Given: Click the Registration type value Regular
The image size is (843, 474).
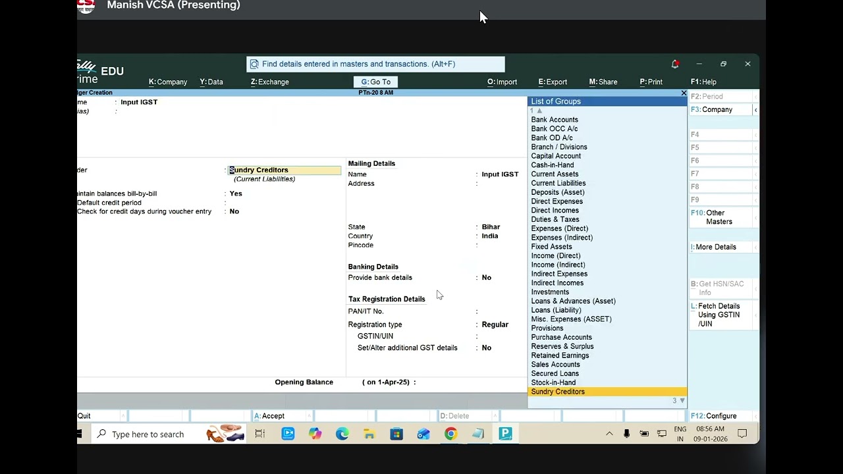Looking at the screenshot, I should coord(495,325).
